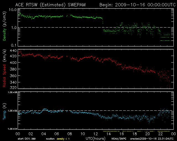177x141 pixels.
Task: Click the '20' hour label on time axis
Action: pos(147,134)
